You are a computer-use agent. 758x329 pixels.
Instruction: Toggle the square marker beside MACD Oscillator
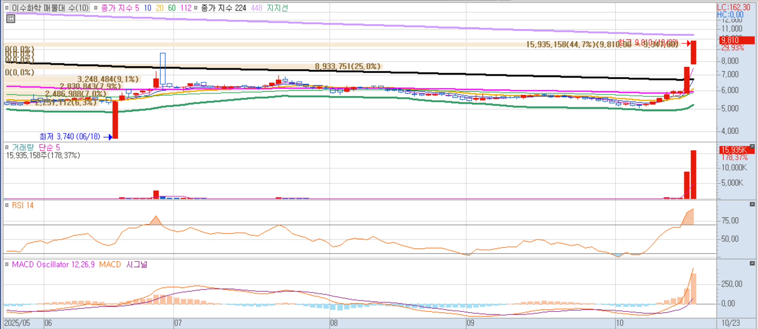coord(7,264)
